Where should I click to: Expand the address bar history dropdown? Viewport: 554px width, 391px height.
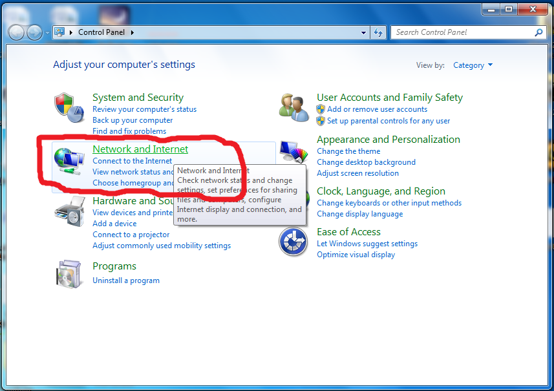(363, 32)
